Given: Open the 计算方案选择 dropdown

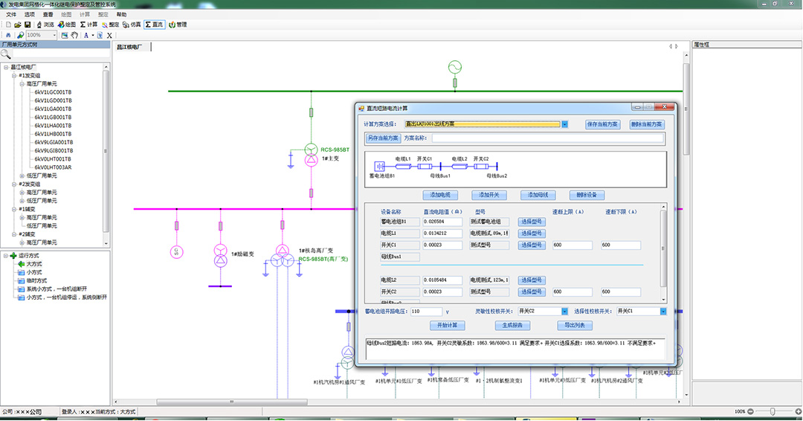Looking at the screenshot, I should tap(564, 124).
